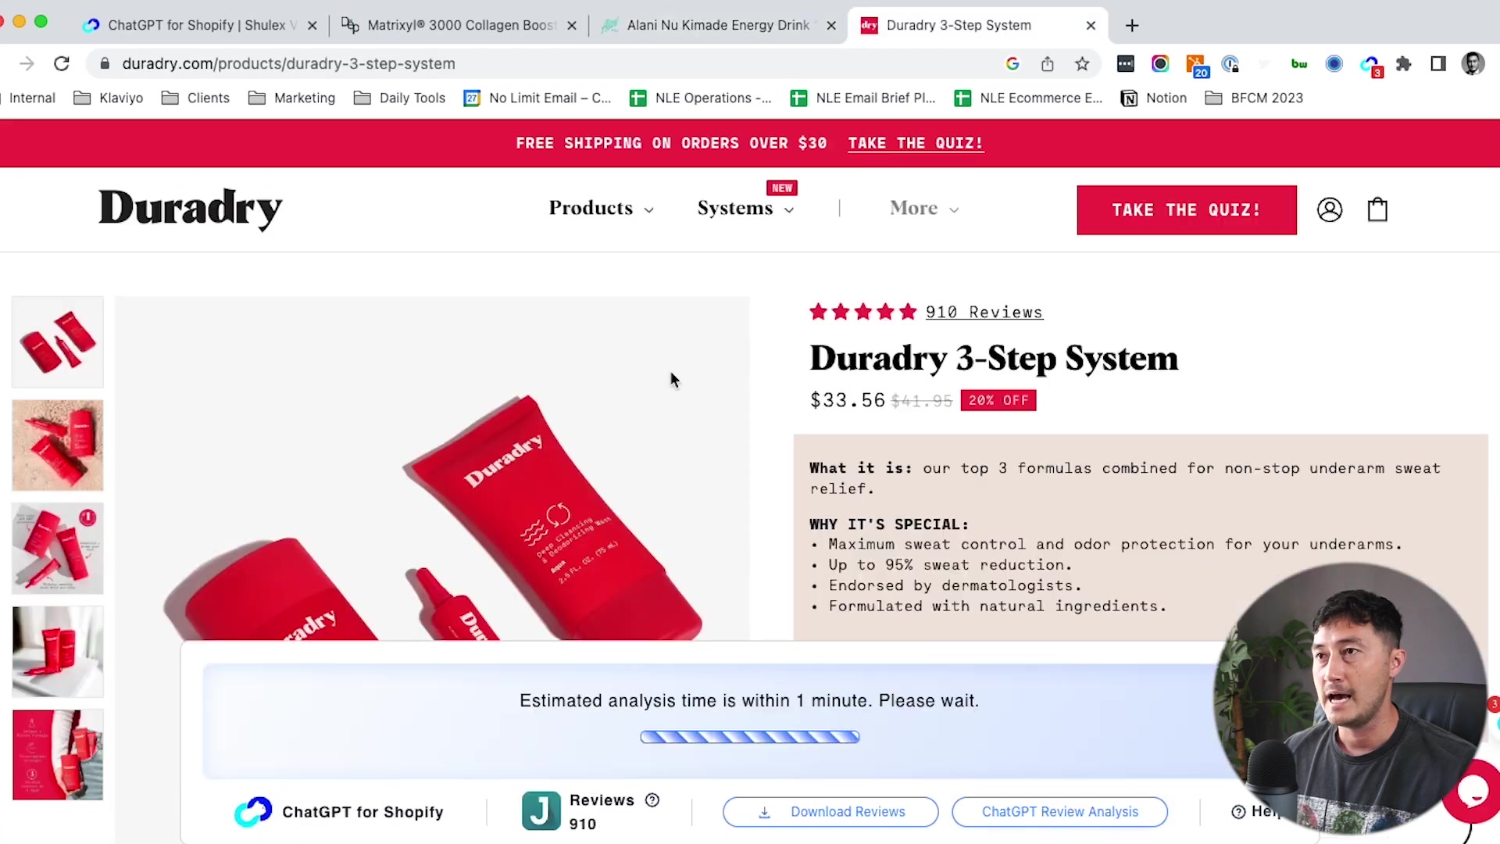
Task: Switch to Alani Nu Kimade Energy Drink tab
Action: pos(718,25)
